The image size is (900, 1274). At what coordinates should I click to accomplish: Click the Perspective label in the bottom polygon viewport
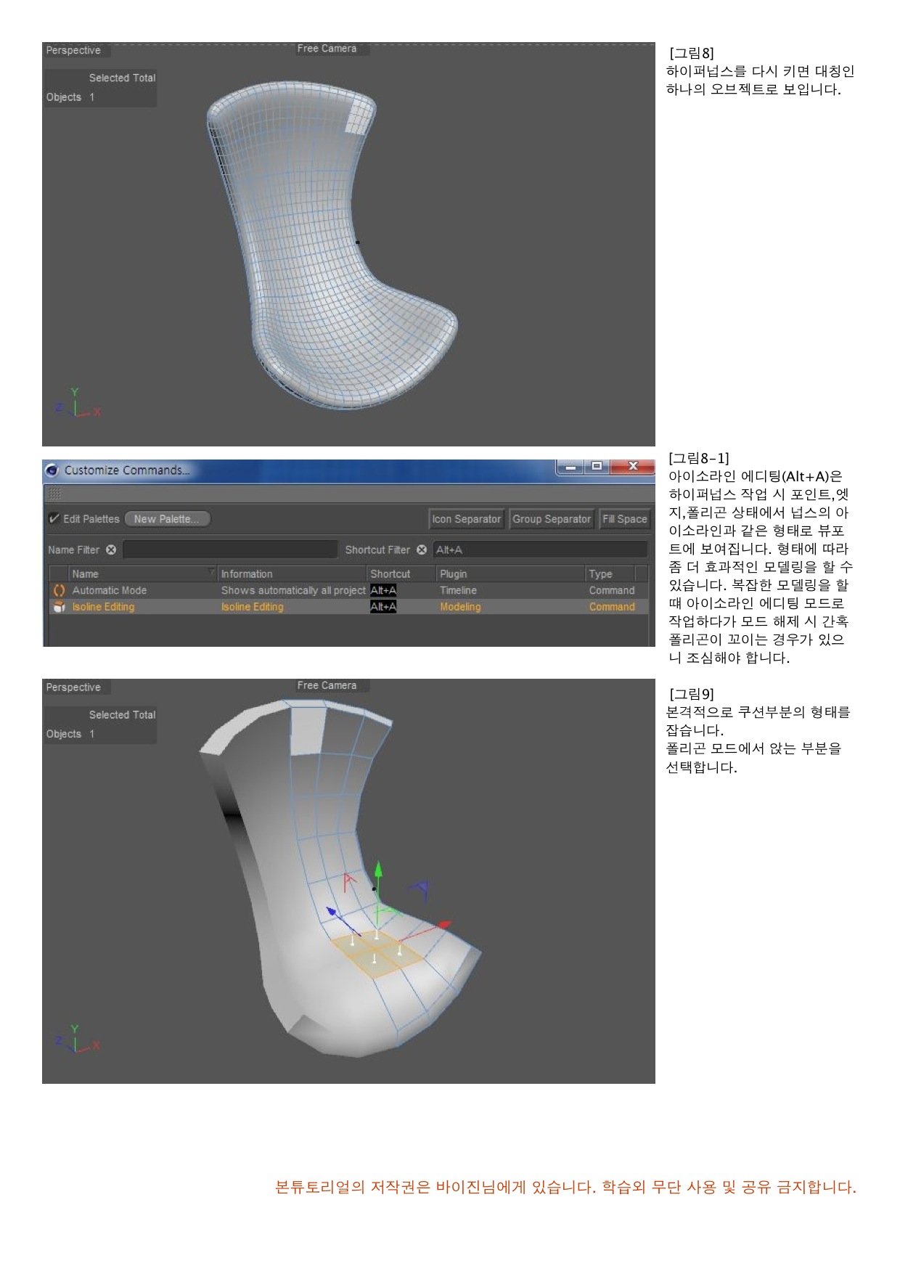(x=73, y=687)
